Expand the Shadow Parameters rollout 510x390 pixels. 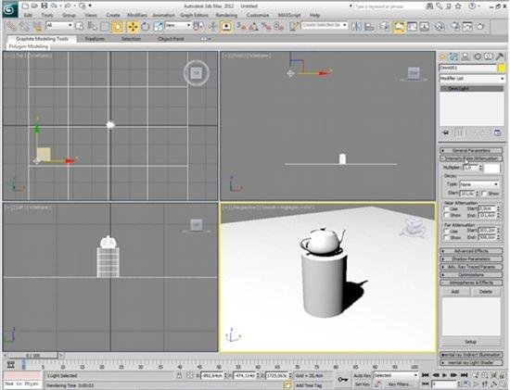[471, 259]
